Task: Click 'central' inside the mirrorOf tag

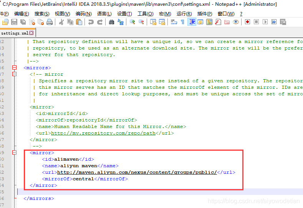Action: coord(83,179)
